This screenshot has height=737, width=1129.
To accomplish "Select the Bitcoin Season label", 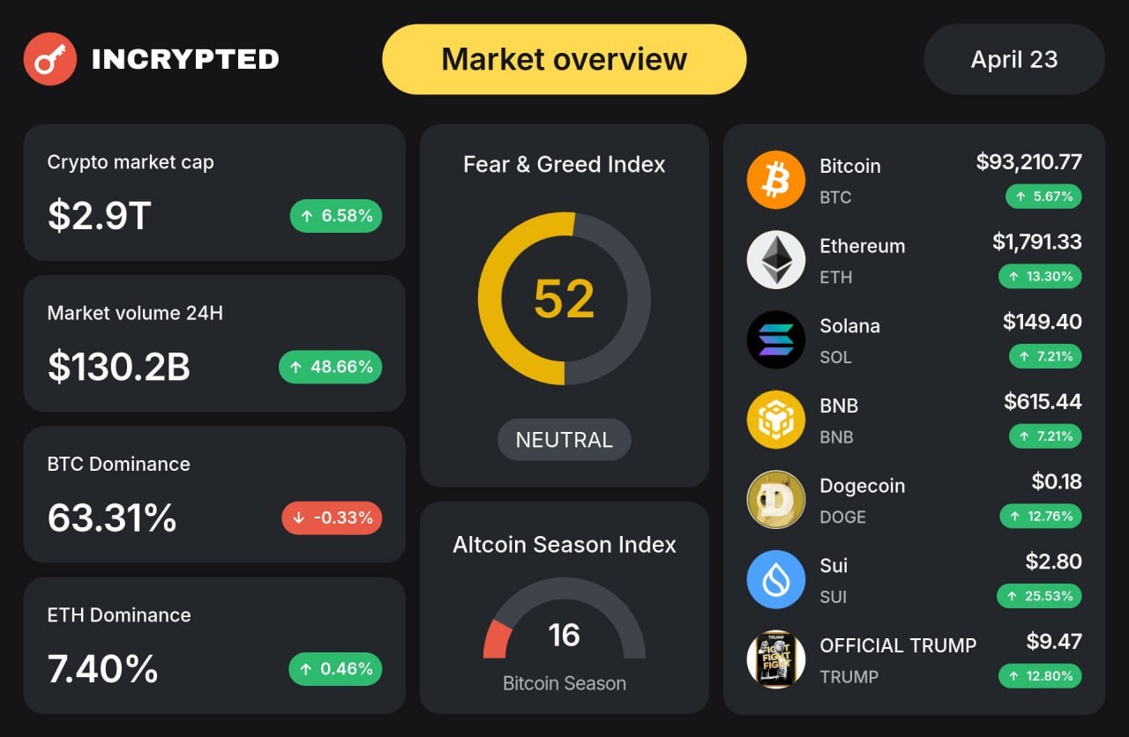I will (564, 683).
